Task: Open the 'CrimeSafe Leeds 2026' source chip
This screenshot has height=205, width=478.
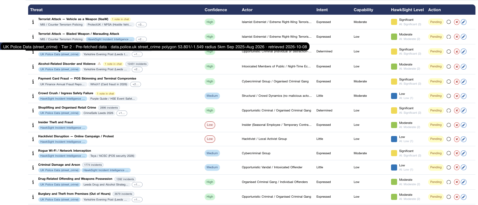Action: 98,113
